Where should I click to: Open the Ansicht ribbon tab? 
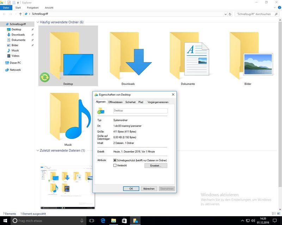click(49, 7)
